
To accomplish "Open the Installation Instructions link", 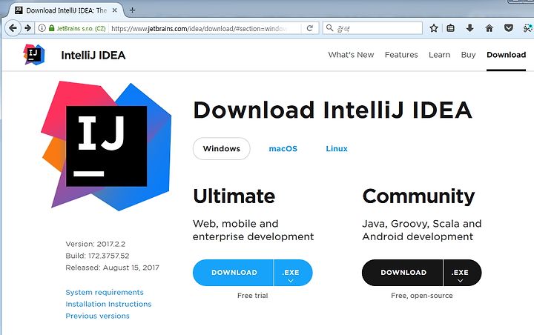I will click(108, 304).
